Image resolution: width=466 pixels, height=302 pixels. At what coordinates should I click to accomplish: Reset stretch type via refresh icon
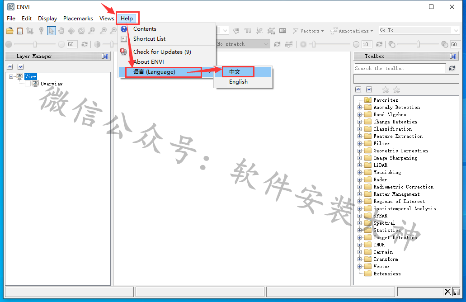pyautogui.click(x=277, y=44)
